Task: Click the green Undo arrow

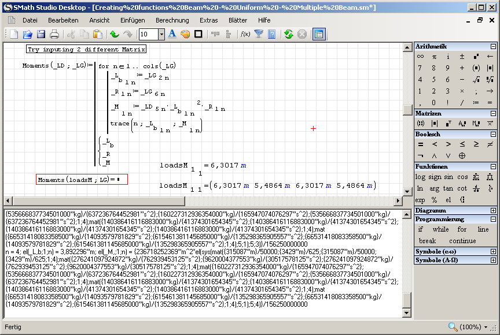Action: coord(115,35)
